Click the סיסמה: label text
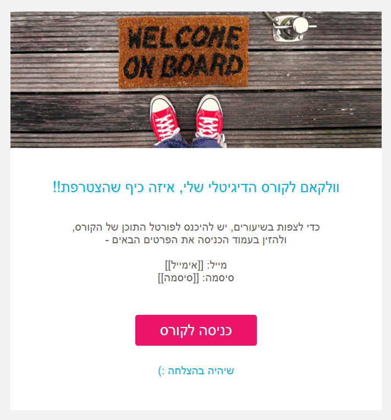This screenshot has height=420, width=391. point(218,278)
